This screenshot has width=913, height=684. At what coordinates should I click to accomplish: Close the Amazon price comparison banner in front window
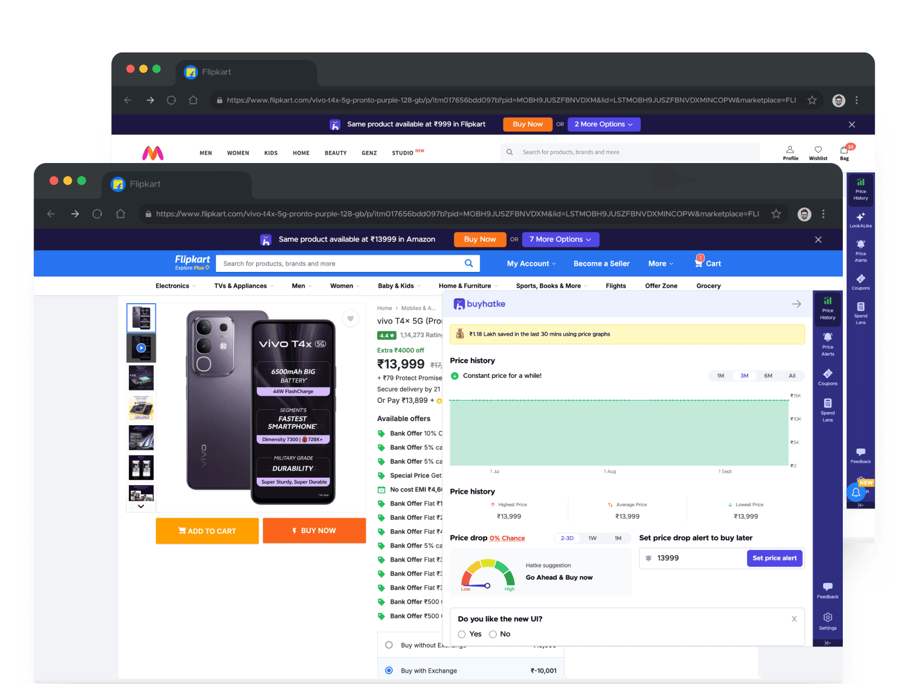tap(818, 239)
